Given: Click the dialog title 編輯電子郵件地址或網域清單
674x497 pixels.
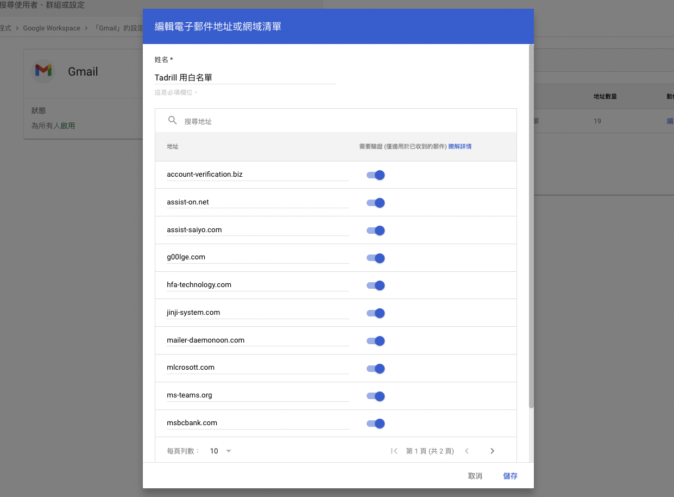Looking at the screenshot, I should (218, 26).
